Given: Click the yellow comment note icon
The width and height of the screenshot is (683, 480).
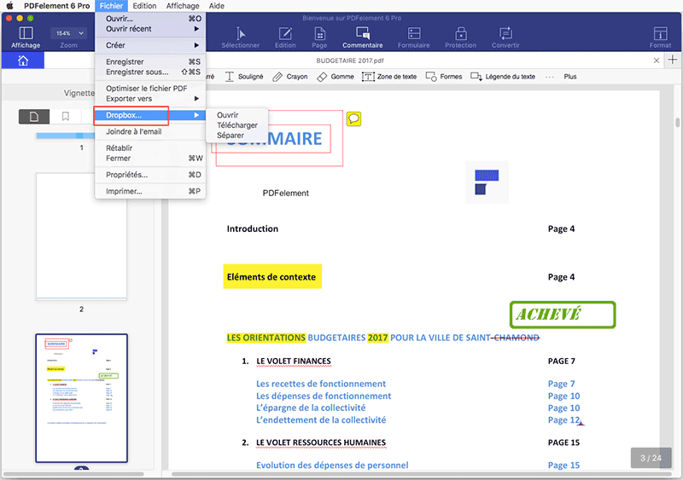Looking at the screenshot, I should coord(353,119).
